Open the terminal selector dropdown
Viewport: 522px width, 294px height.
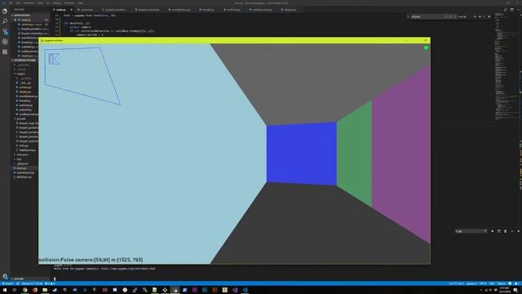pos(471,231)
